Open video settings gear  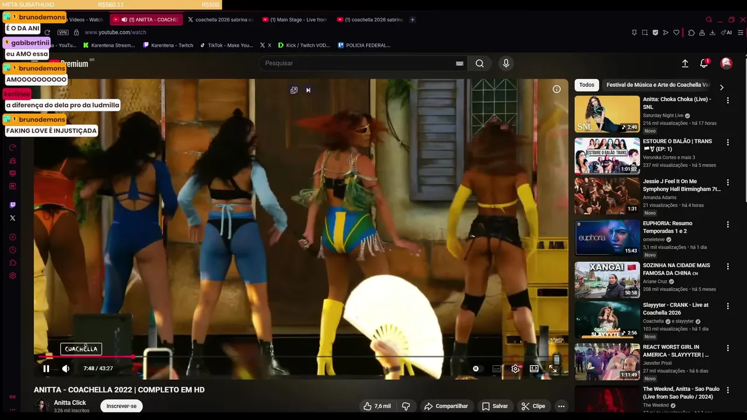pos(515,369)
